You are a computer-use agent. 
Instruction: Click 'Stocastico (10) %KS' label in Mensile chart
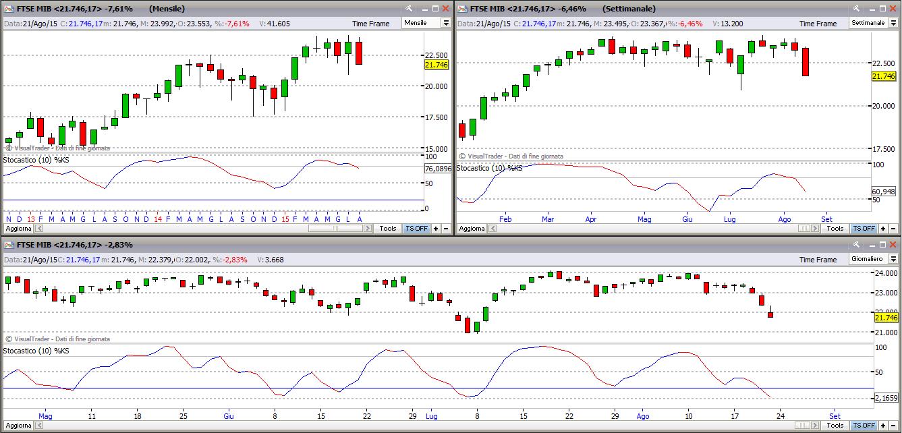pos(36,160)
